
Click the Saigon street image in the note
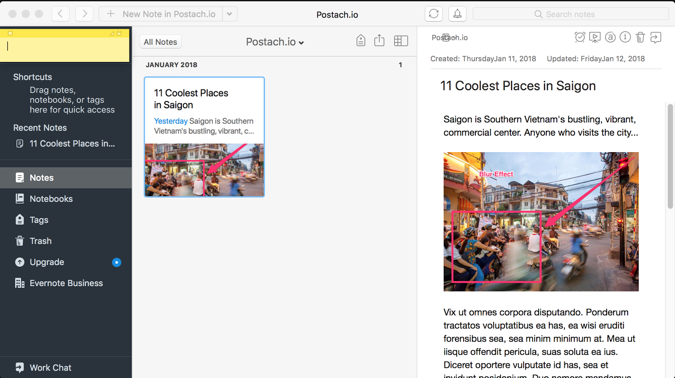(541, 222)
